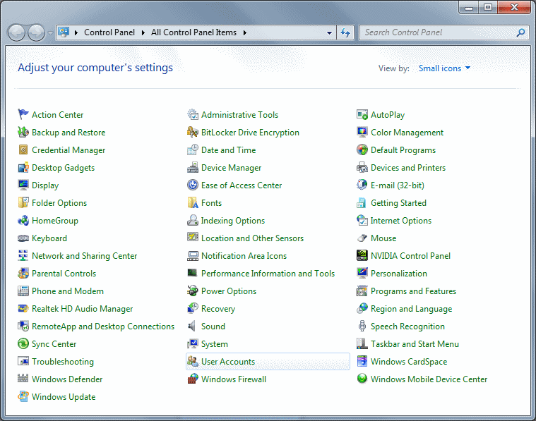Open the Mouse icon
Screen dimensions: 536x421
(362, 238)
